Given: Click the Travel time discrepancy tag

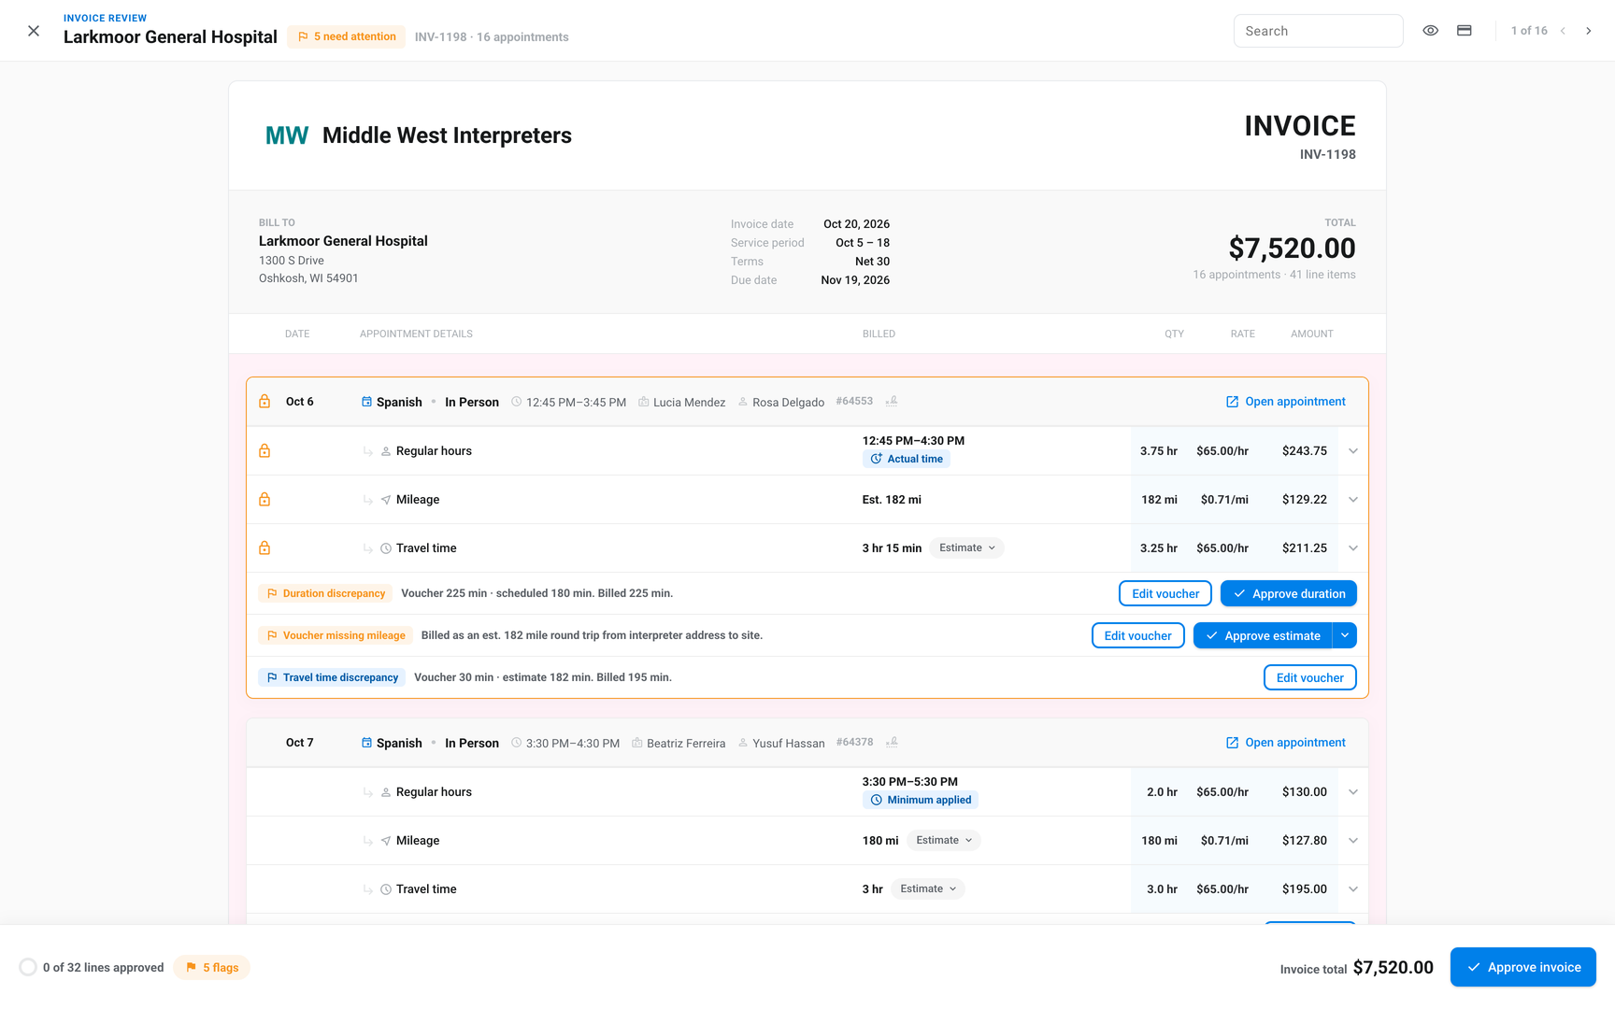Looking at the screenshot, I should coord(332,677).
